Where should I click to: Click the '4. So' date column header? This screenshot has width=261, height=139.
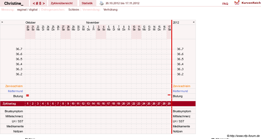(x=104, y=28)
